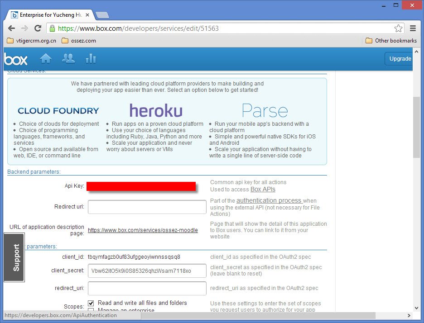Reload the page
This screenshot has height=323, width=424.
pyautogui.click(x=38, y=28)
